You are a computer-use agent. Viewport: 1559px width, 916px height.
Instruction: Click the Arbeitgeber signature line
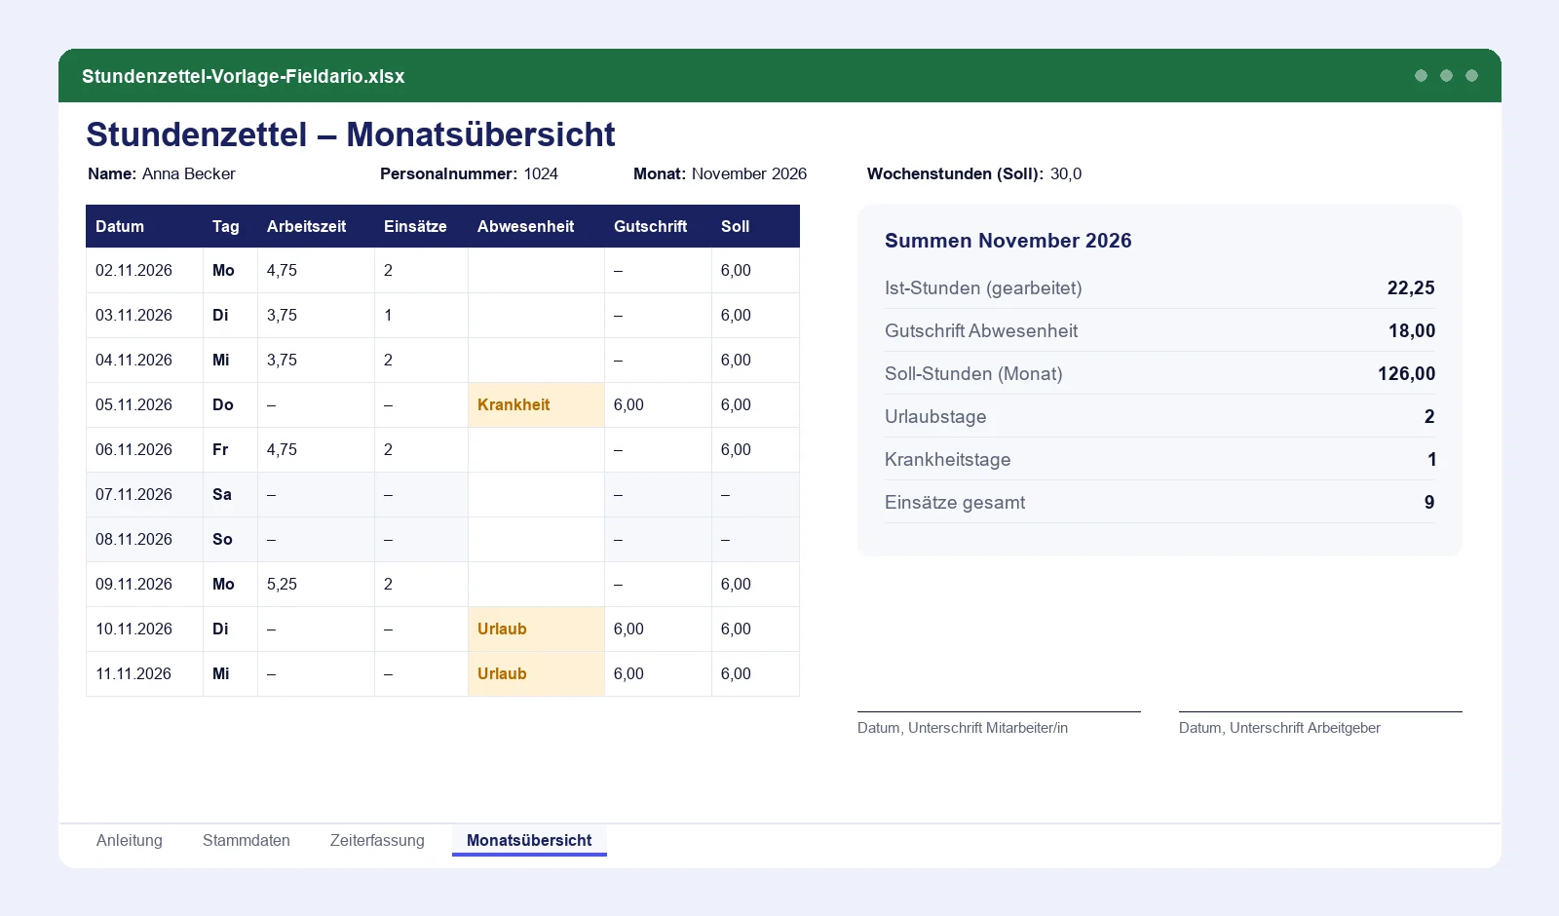(x=1320, y=711)
